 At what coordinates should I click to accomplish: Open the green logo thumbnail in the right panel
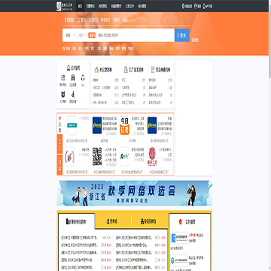coord(179,260)
